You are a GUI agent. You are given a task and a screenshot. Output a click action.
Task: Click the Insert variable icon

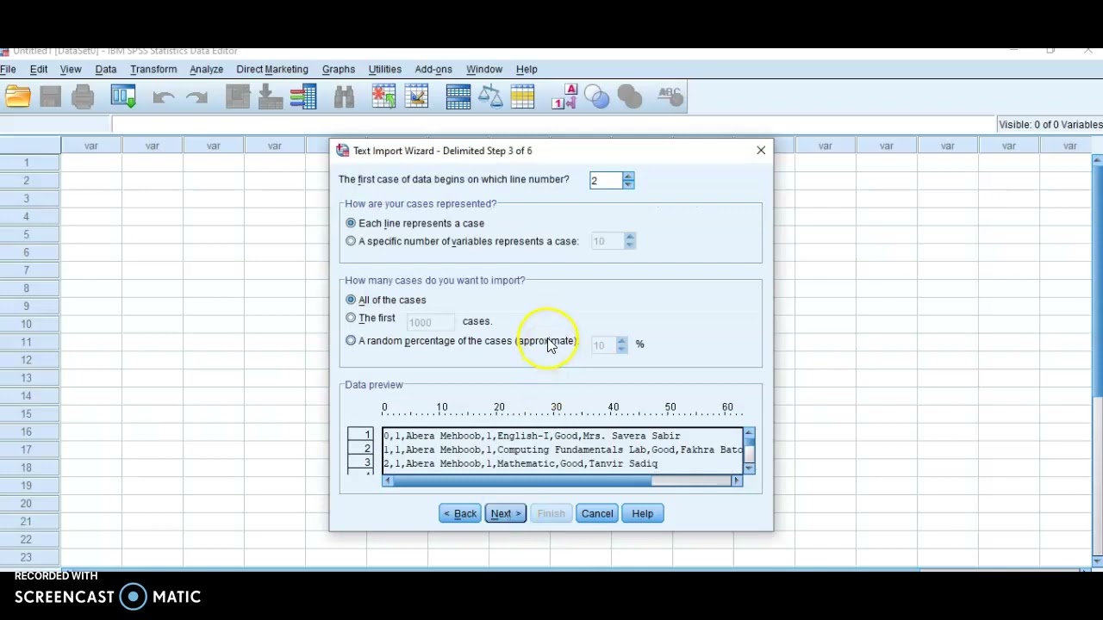[416, 96]
